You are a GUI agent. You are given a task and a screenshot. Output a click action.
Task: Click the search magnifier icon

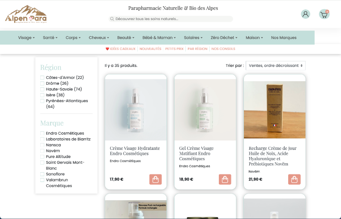(x=112, y=19)
